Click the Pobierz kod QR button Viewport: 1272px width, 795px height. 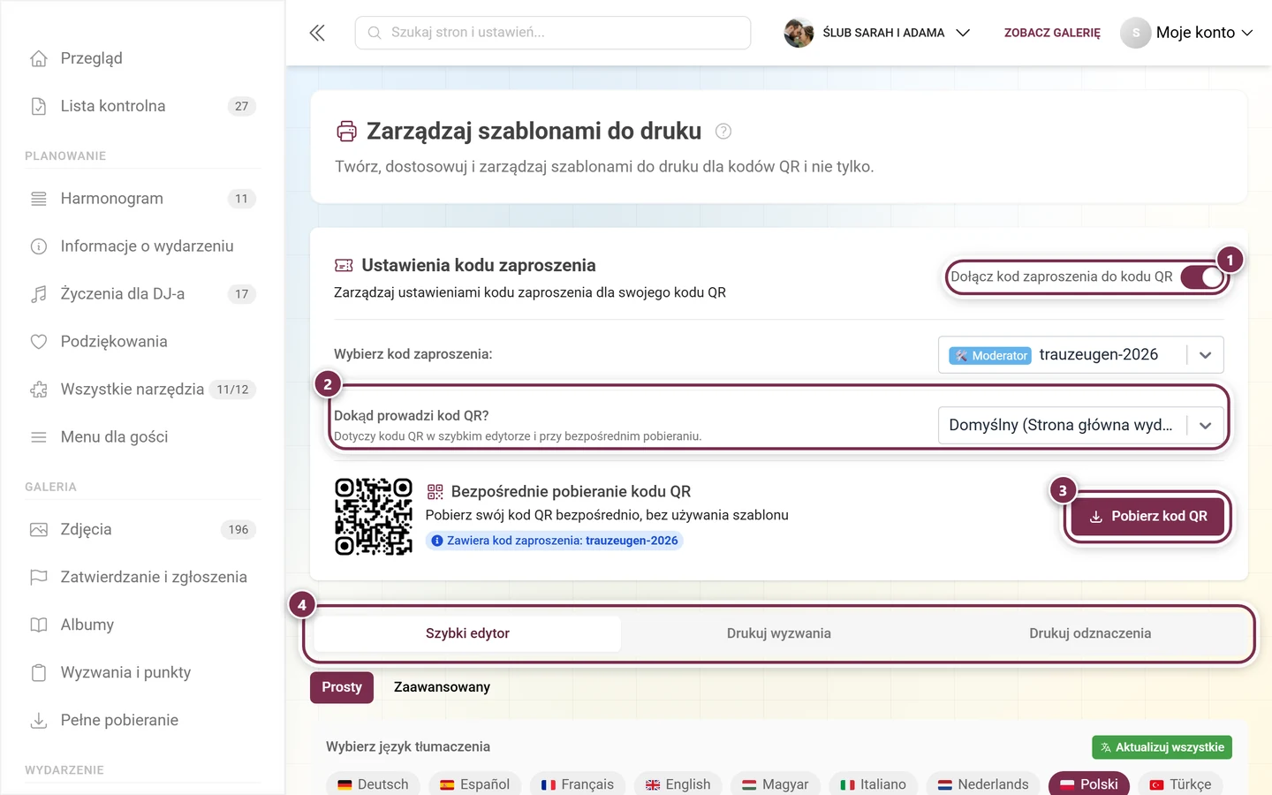1147,517
